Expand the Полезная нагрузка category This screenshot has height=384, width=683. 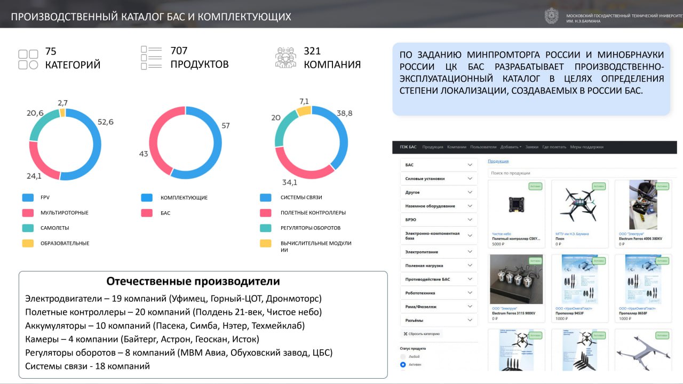439,265
